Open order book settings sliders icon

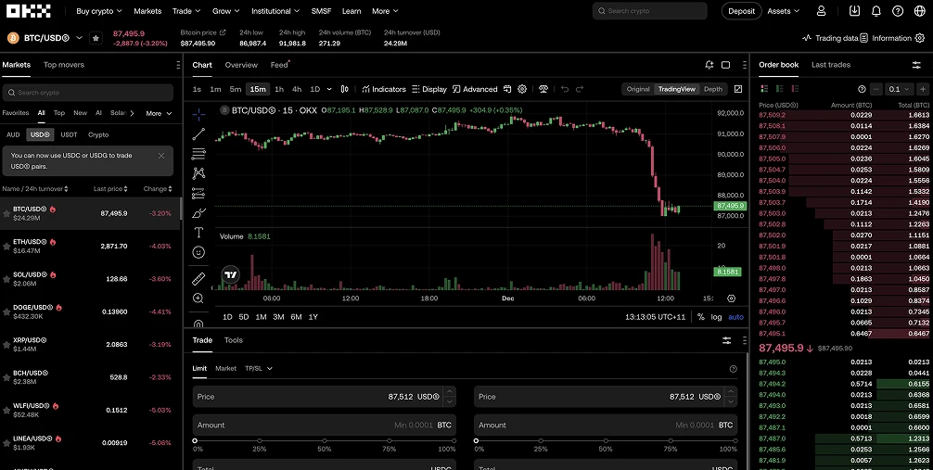point(916,65)
